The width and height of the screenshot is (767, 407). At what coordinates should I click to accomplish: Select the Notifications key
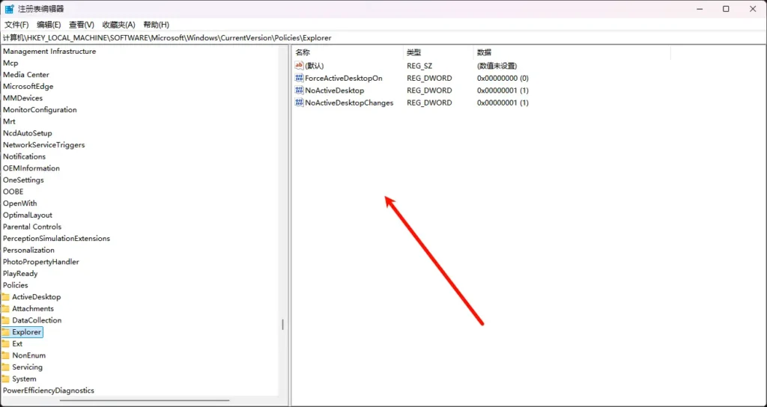(x=24, y=157)
